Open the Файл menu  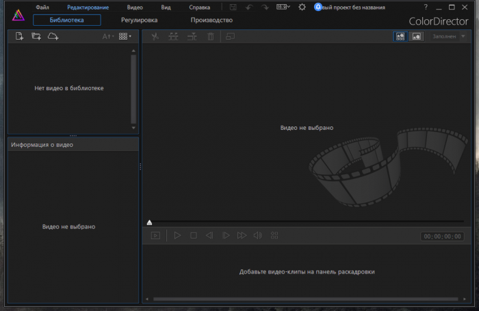tap(42, 7)
